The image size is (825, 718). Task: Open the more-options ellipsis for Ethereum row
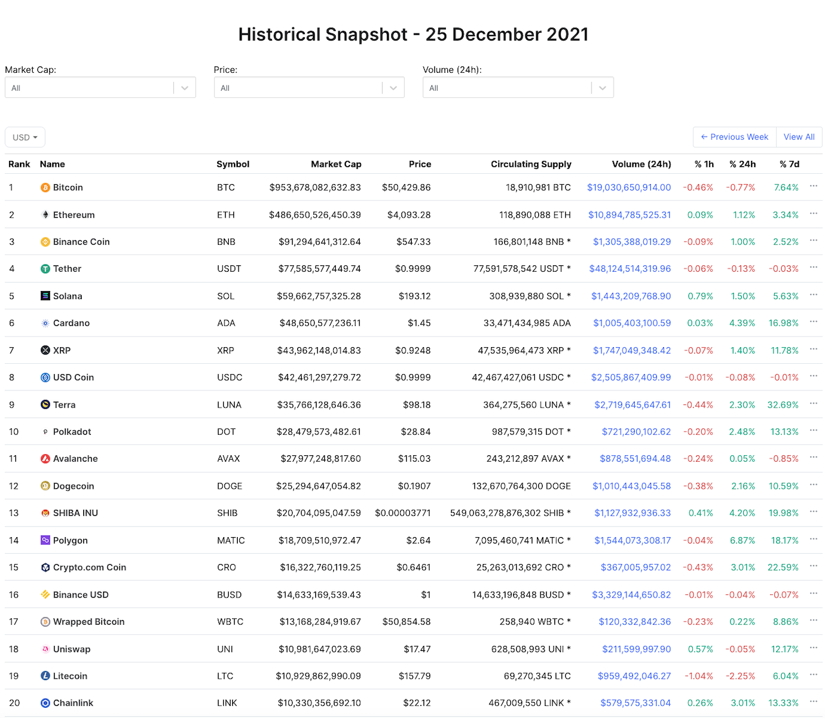(813, 213)
